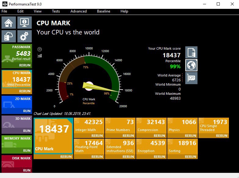Viewport: 239px width, 178px height.
Task: Minimize the PerformanceTest window
Action: [205, 4]
